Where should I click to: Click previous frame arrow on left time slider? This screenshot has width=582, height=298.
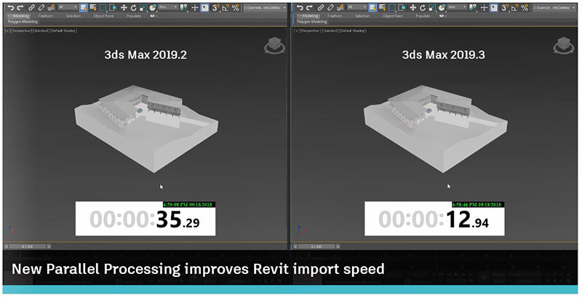(7, 246)
